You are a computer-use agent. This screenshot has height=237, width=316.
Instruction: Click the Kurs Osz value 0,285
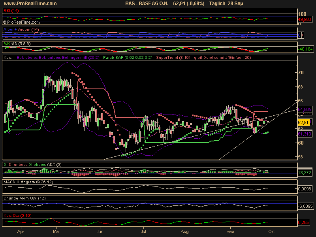coord(303,222)
